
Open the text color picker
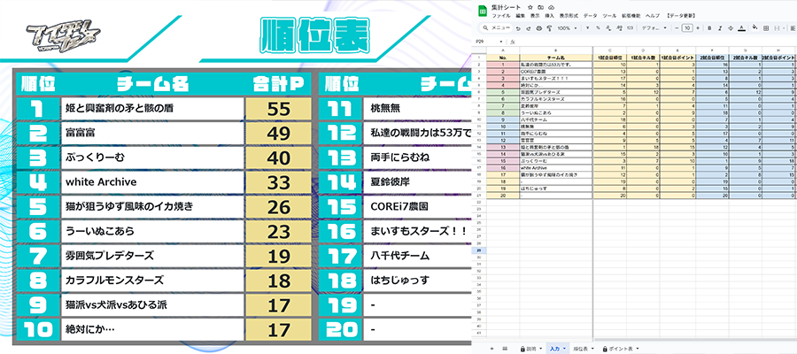741,28
